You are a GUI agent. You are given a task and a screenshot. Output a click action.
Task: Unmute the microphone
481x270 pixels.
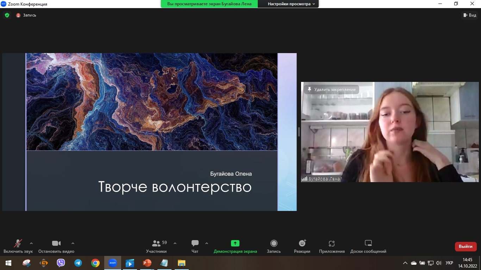pos(18,246)
